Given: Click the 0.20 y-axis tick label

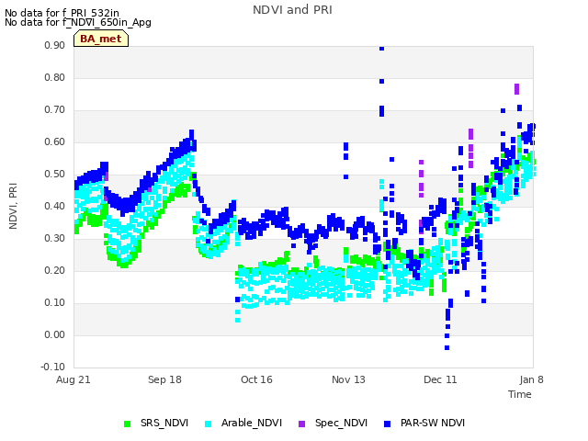Looking at the screenshot, I should point(54,271).
